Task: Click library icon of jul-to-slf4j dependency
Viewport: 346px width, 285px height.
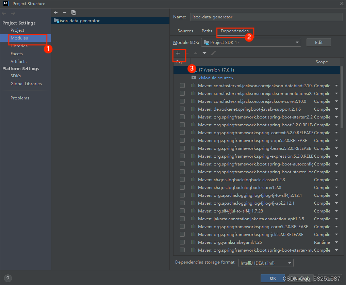Action: pos(194,211)
